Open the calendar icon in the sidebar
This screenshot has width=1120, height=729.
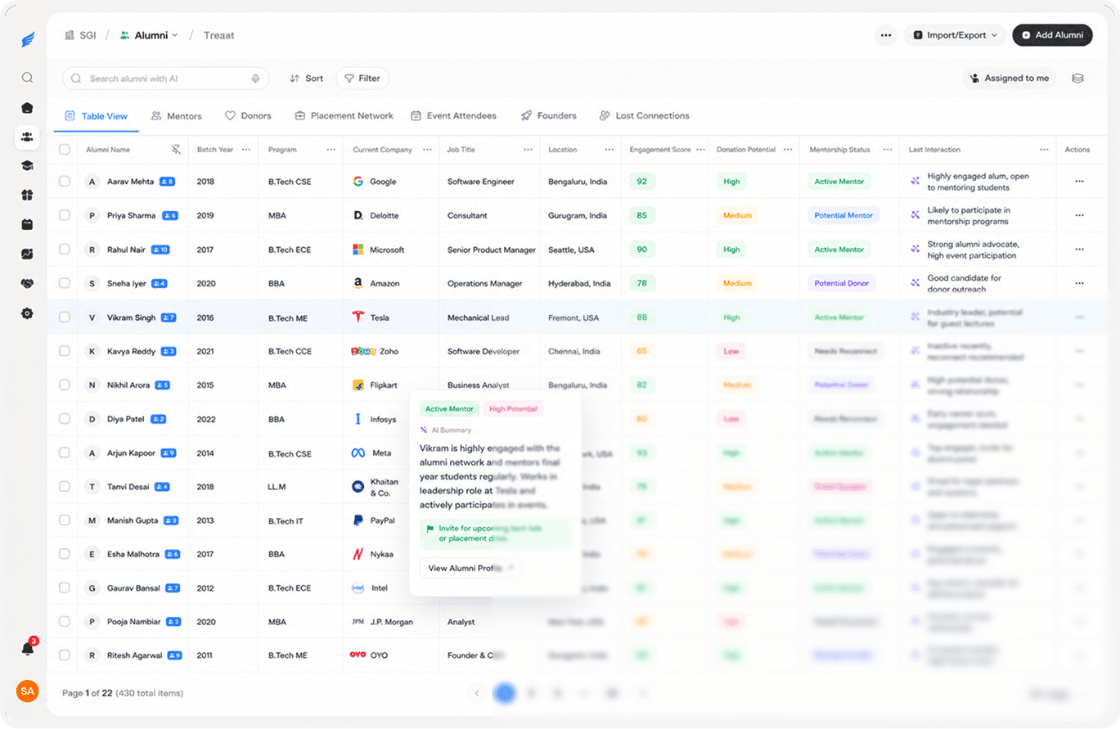(27, 224)
